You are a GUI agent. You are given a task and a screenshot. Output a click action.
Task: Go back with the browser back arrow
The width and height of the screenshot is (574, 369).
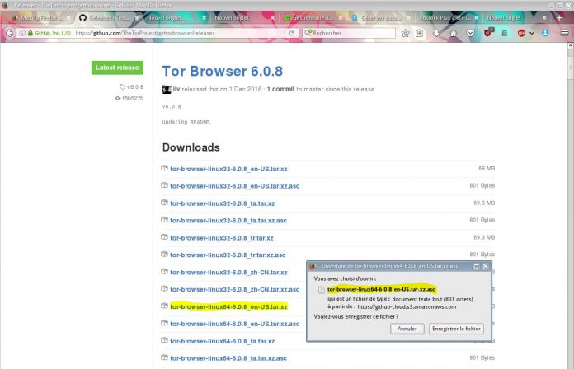tap(10, 33)
